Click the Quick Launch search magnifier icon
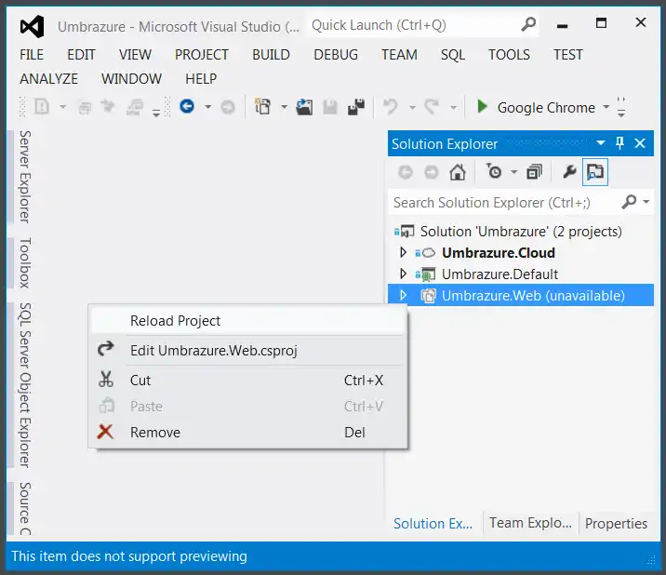The width and height of the screenshot is (666, 575). (528, 24)
